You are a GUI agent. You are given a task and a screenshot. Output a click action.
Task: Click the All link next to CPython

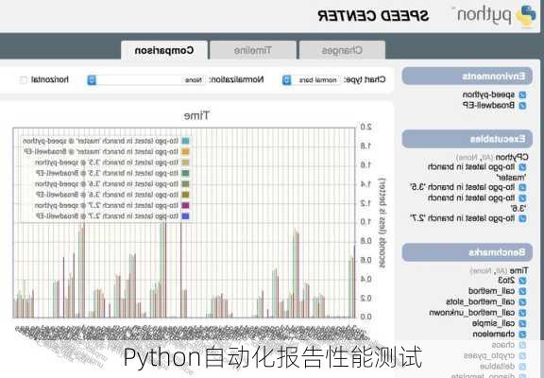tap(487, 158)
